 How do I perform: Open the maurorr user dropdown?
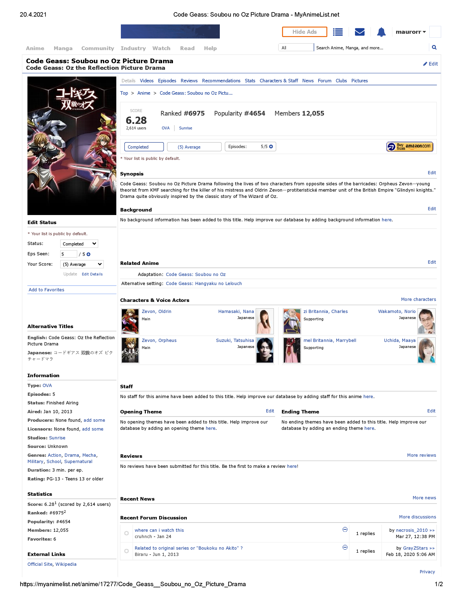click(411, 32)
